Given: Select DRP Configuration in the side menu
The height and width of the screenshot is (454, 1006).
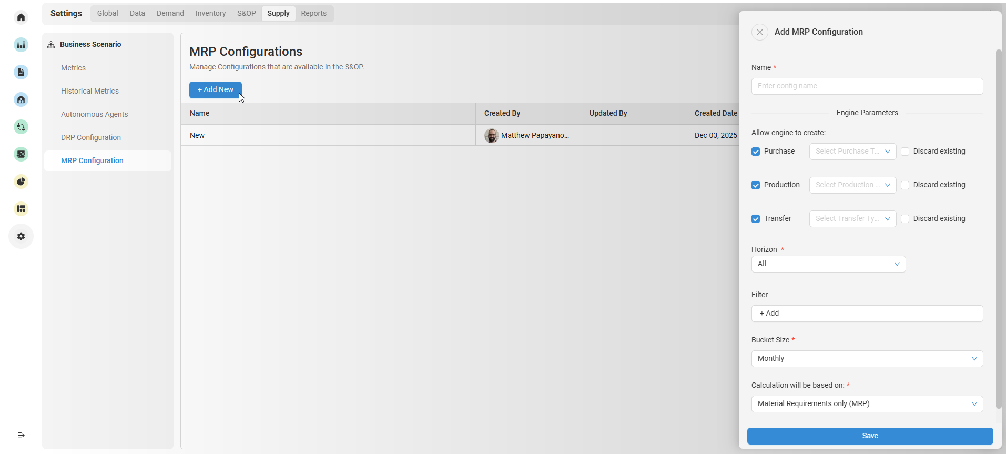Looking at the screenshot, I should tap(91, 137).
